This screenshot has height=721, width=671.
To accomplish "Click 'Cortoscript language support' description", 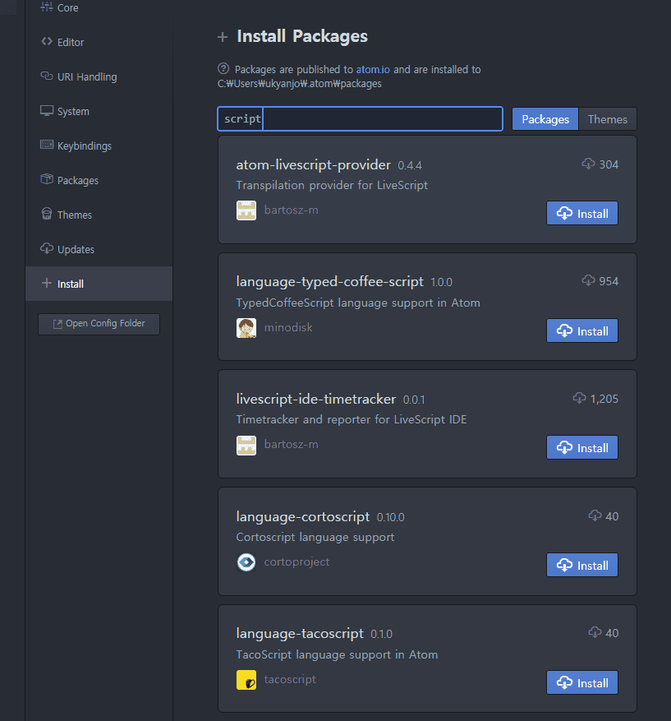I will (x=315, y=538).
